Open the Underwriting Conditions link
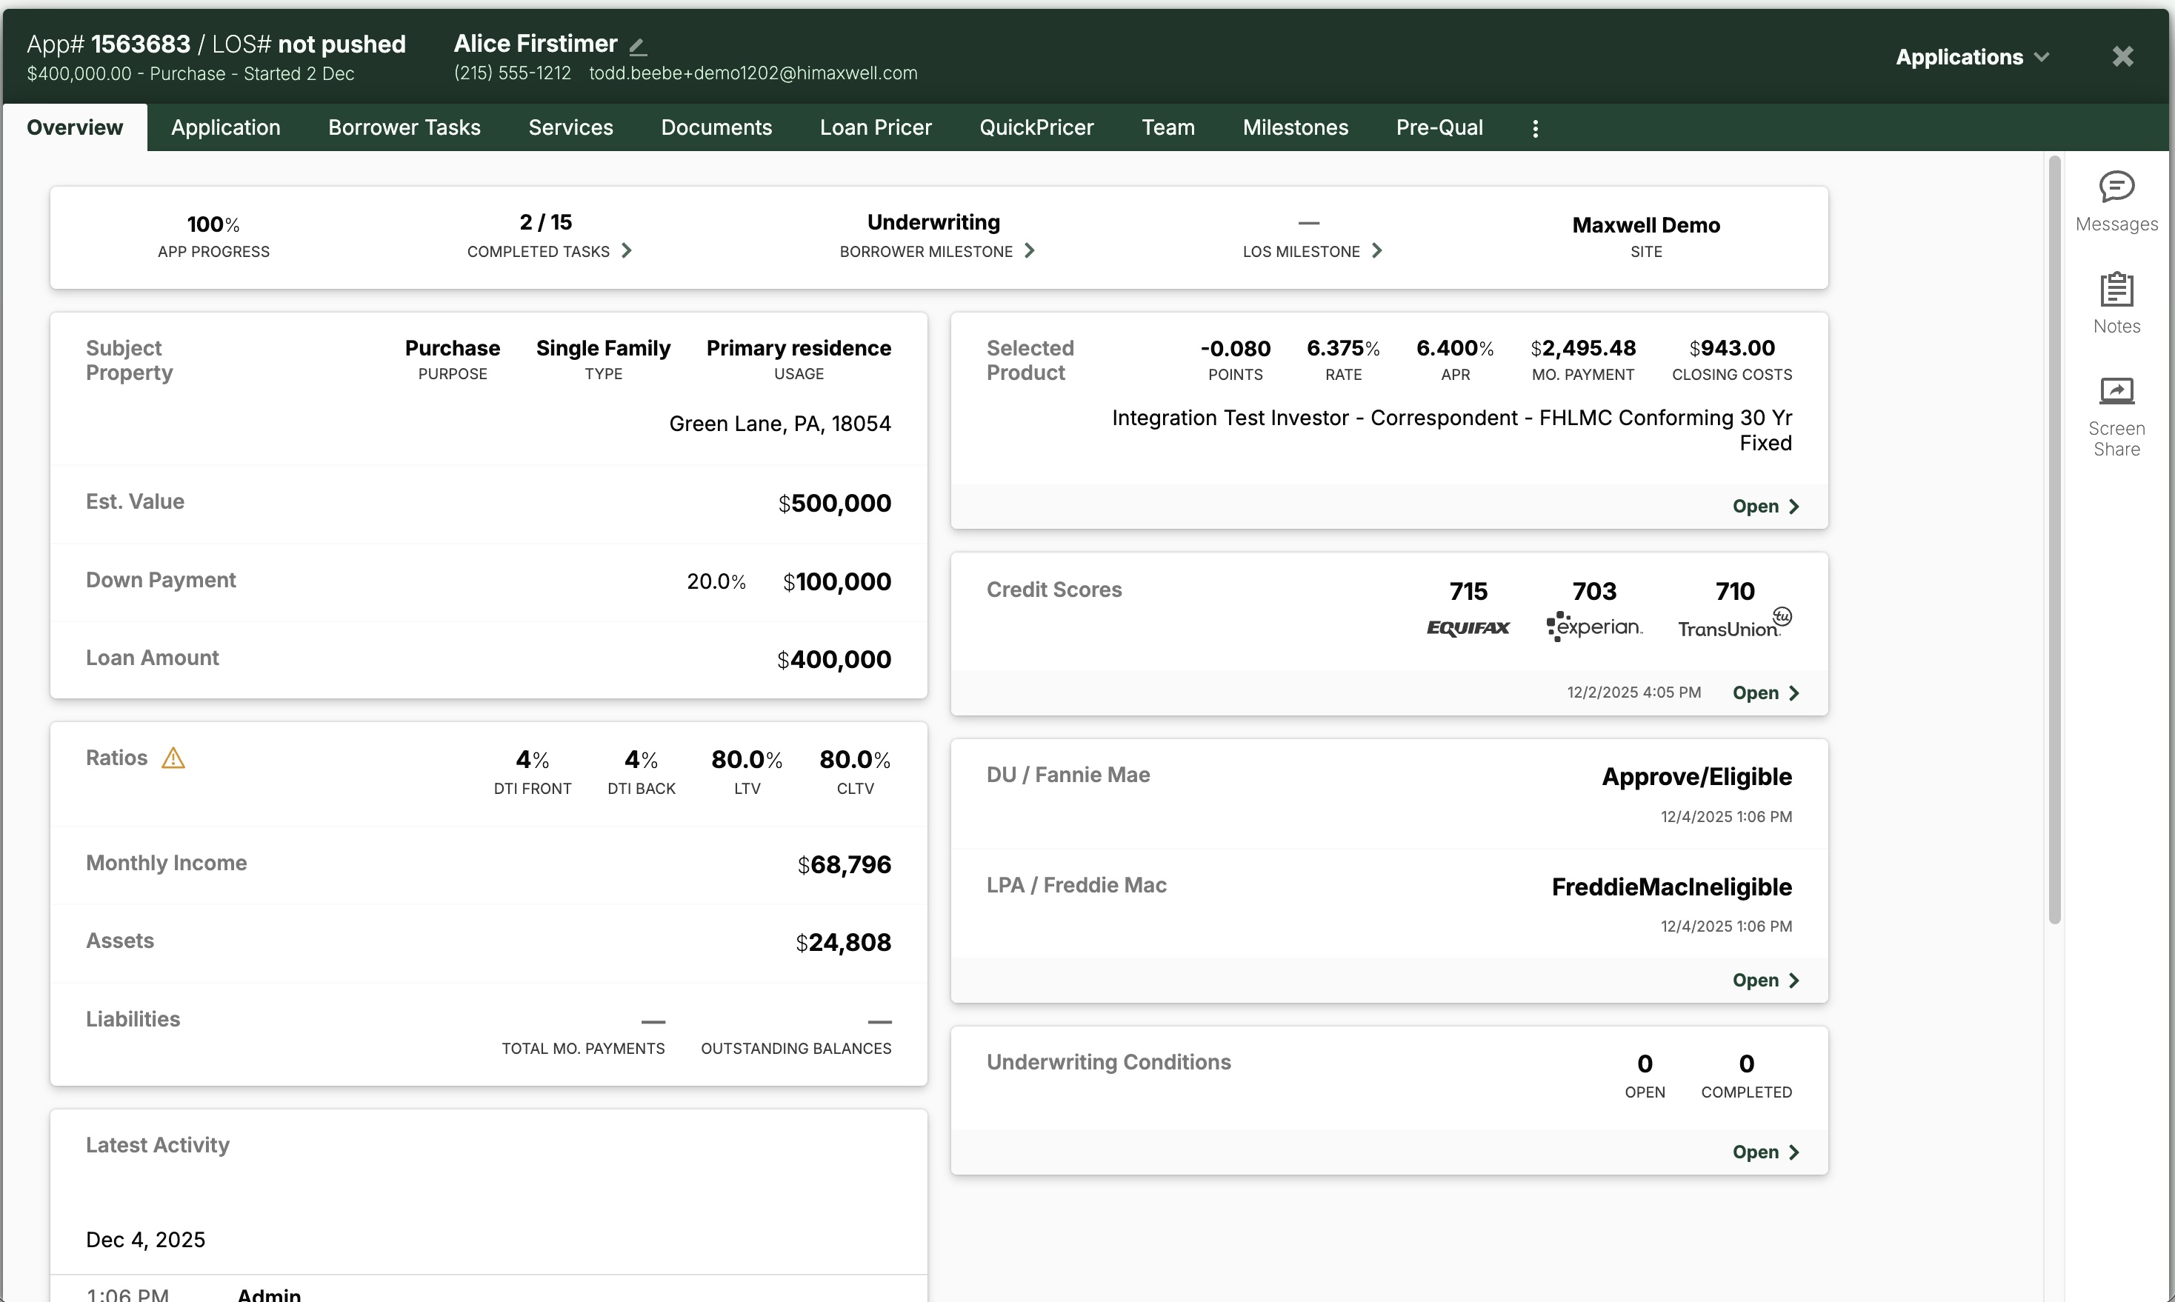This screenshot has width=2175, height=1302. (x=1765, y=1152)
